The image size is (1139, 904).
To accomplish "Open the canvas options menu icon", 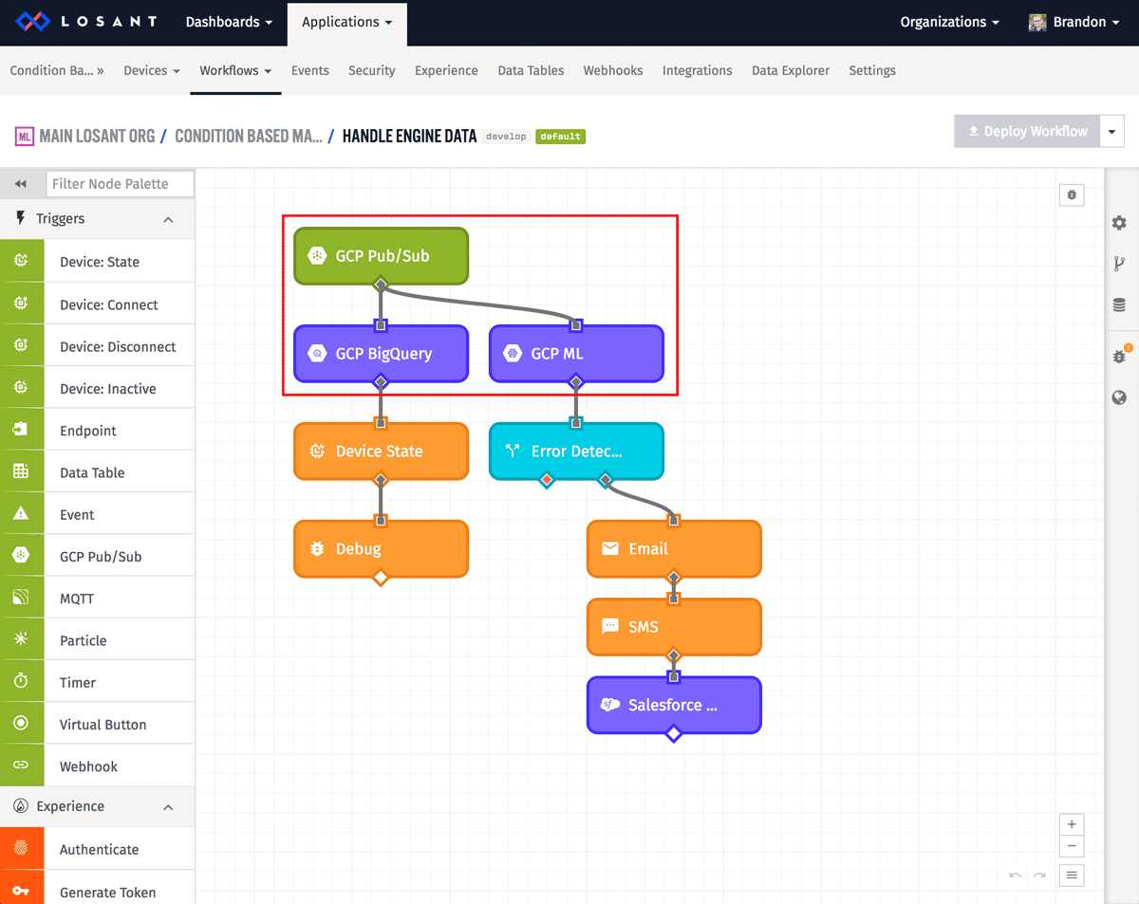I will 1072,876.
